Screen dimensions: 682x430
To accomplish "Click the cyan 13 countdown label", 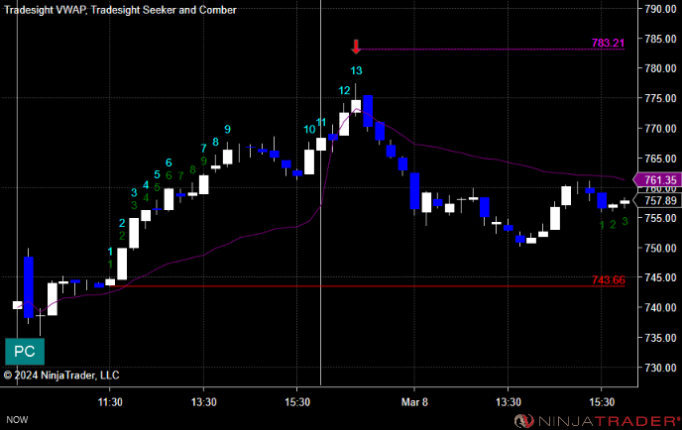I will tap(356, 70).
